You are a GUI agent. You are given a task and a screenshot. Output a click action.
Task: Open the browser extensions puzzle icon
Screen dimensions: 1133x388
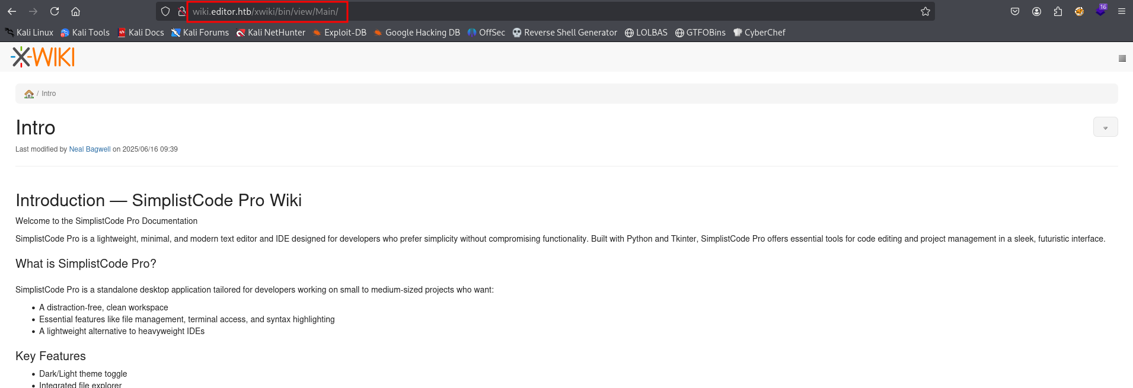pos(1058,11)
